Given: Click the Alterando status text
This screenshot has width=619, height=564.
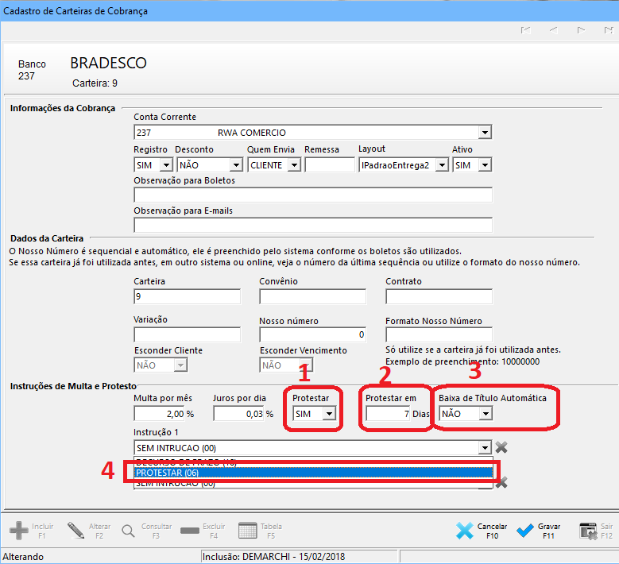Looking at the screenshot, I should [x=23, y=557].
